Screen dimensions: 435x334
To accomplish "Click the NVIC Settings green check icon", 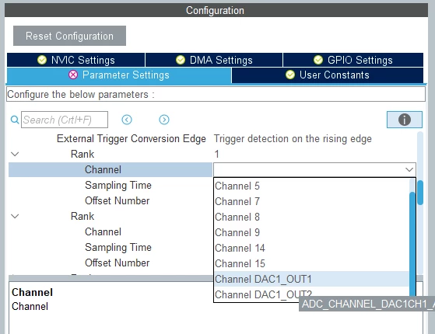I will click(x=42, y=60).
